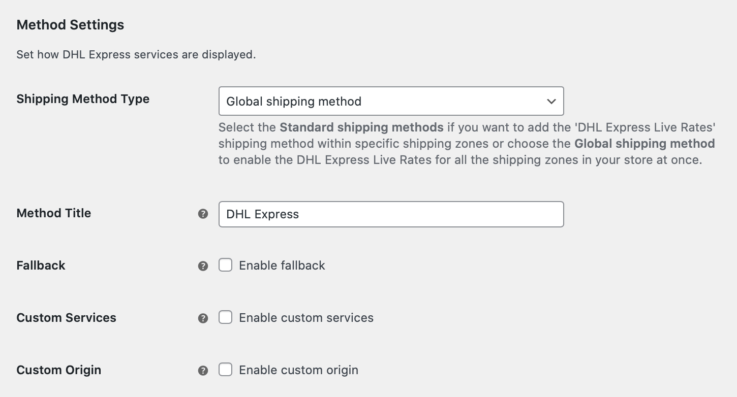Click inside the Method Title text field
The height and width of the screenshot is (397, 737).
(x=391, y=214)
